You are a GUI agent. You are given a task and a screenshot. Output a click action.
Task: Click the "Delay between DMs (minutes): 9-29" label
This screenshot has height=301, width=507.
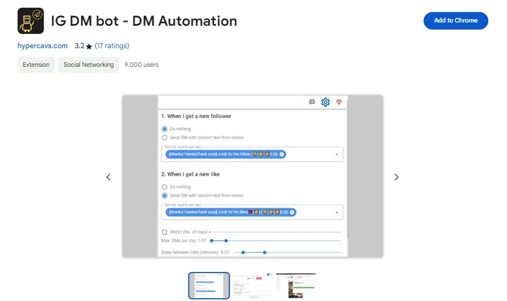pos(195,252)
